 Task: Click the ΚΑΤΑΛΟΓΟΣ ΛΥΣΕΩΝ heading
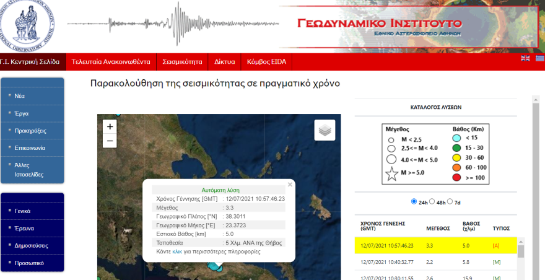click(x=436, y=108)
